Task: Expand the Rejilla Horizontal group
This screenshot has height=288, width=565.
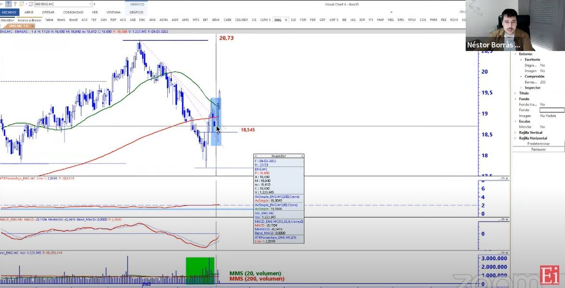Action: click(x=515, y=138)
